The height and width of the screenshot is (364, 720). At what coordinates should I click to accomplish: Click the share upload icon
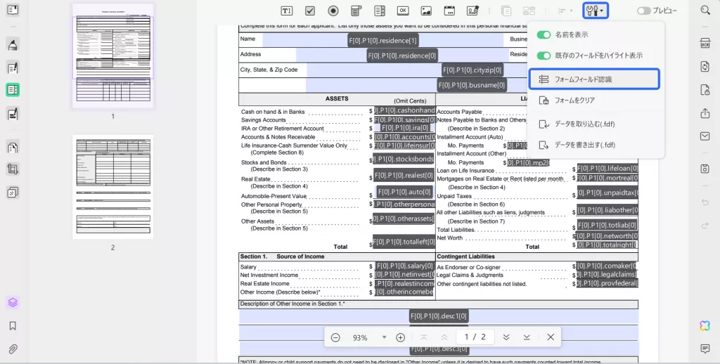[x=705, y=113]
